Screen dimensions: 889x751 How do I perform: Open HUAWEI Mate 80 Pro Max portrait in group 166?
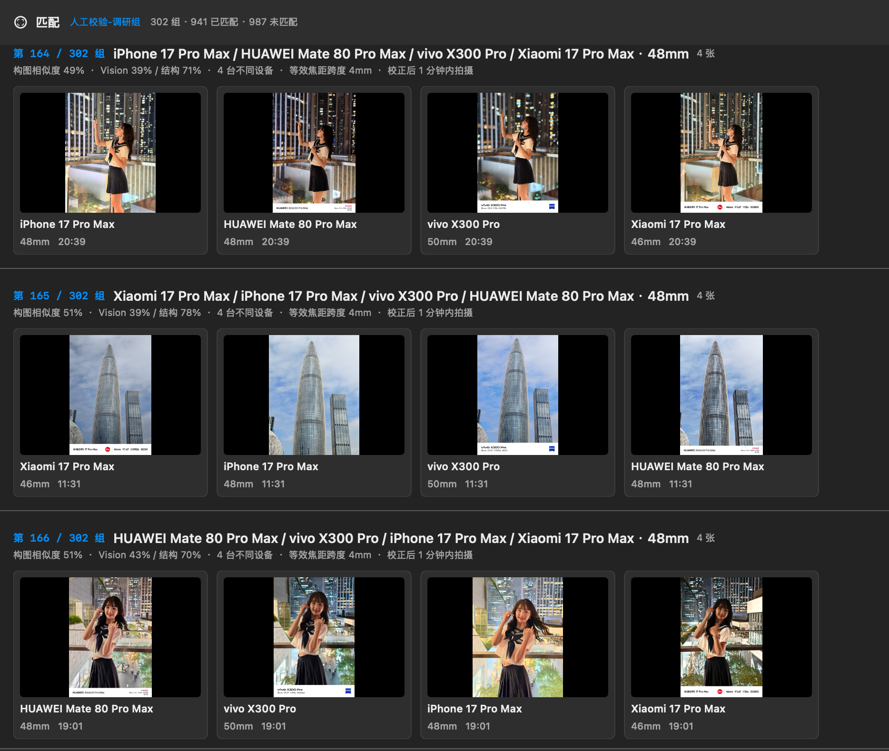[110, 637]
